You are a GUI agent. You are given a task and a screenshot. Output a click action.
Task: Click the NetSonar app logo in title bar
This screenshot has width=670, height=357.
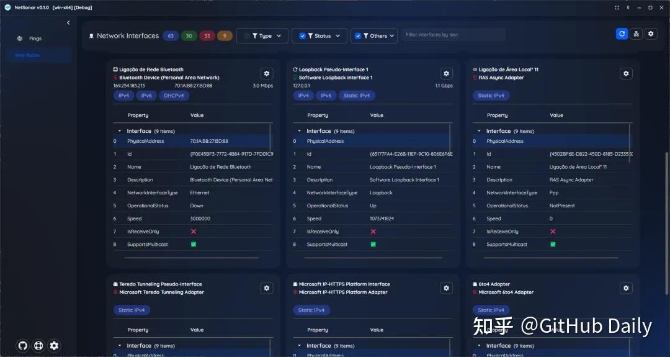click(x=7, y=7)
